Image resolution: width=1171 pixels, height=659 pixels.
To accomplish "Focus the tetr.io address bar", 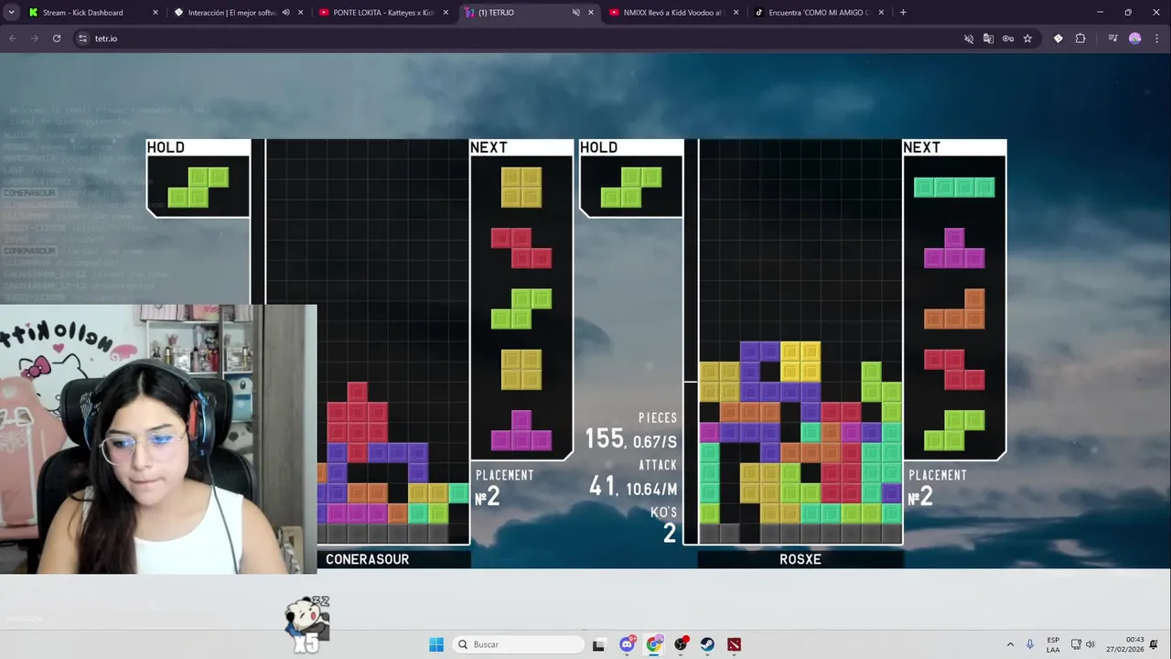I will coord(512,38).
